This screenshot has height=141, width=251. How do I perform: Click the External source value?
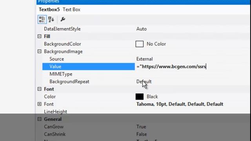(x=144, y=59)
